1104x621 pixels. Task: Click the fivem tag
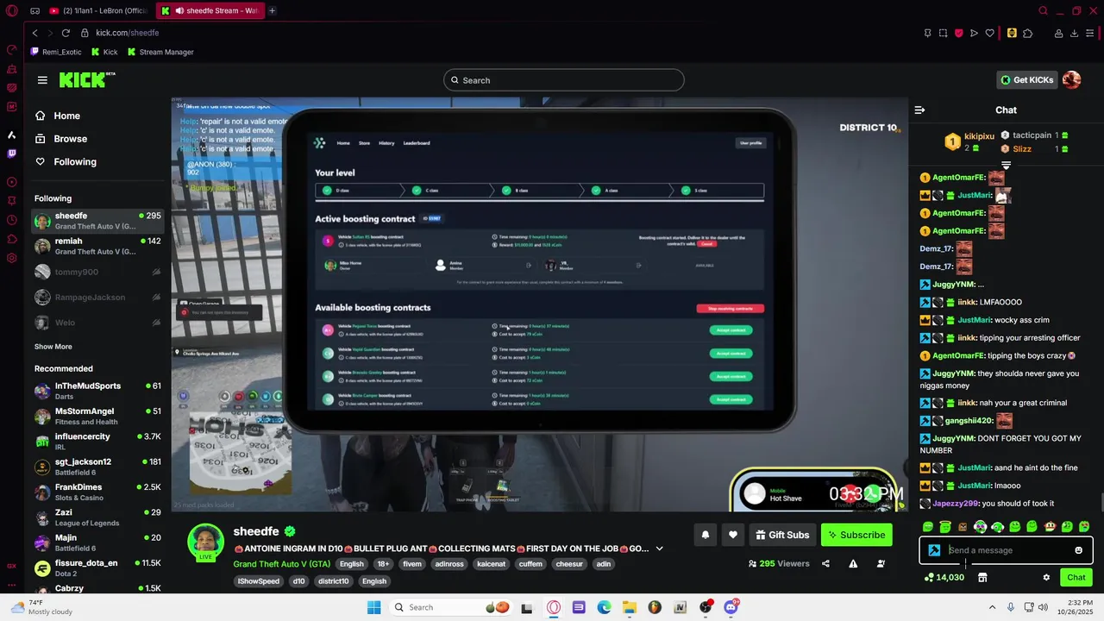pyautogui.click(x=412, y=564)
